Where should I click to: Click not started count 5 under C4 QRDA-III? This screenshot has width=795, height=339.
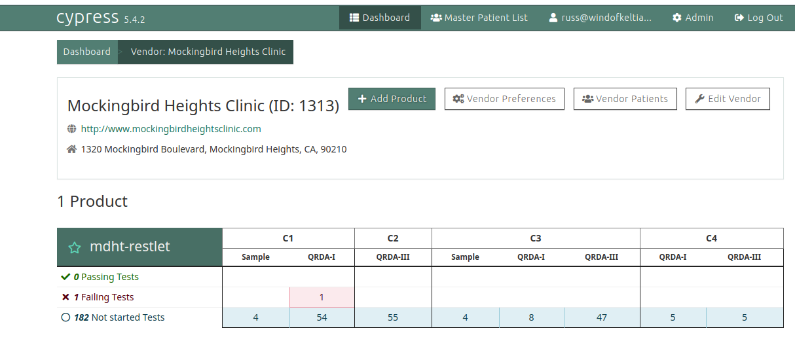click(745, 317)
